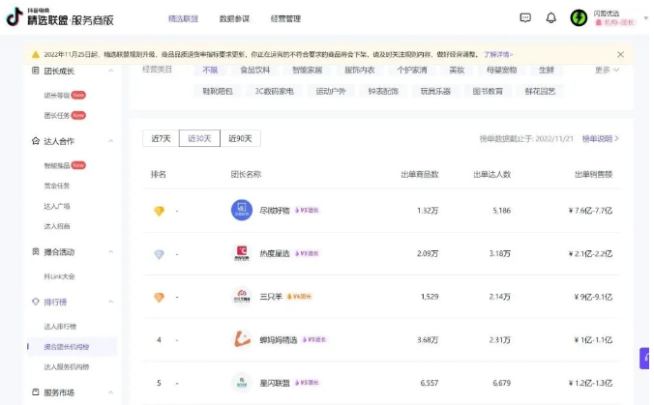Open 达人广场 in the sidebar

point(57,206)
